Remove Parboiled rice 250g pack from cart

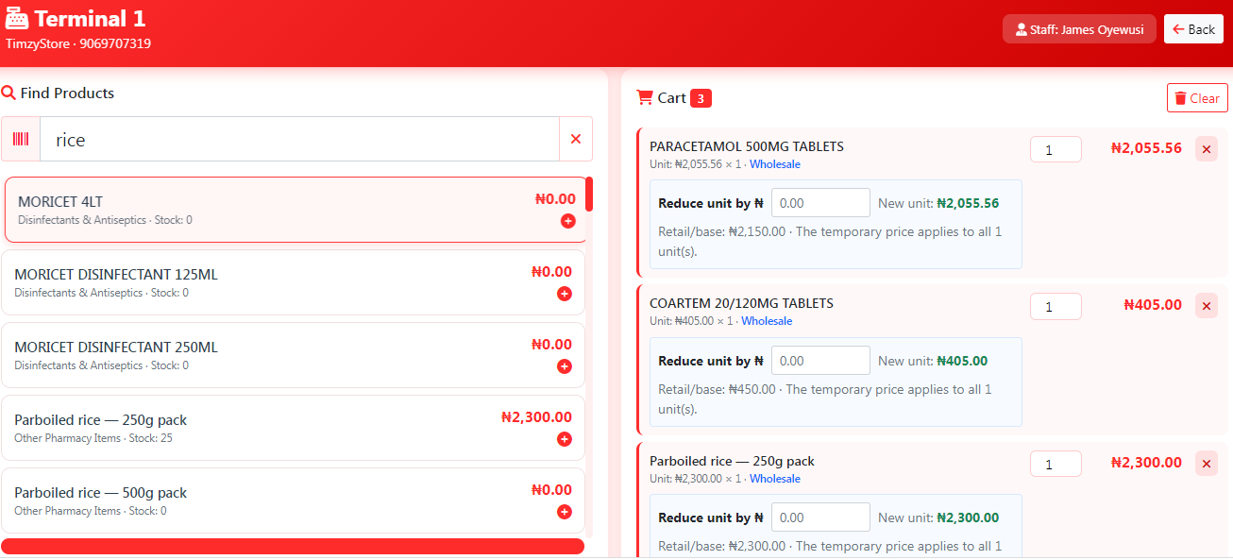click(x=1207, y=464)
